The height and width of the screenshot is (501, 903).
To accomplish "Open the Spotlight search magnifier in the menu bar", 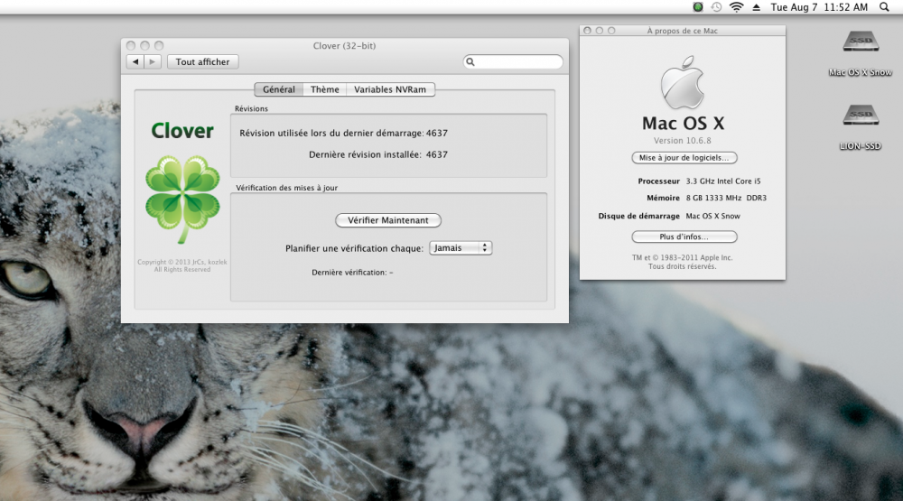I will click(884, 7).
